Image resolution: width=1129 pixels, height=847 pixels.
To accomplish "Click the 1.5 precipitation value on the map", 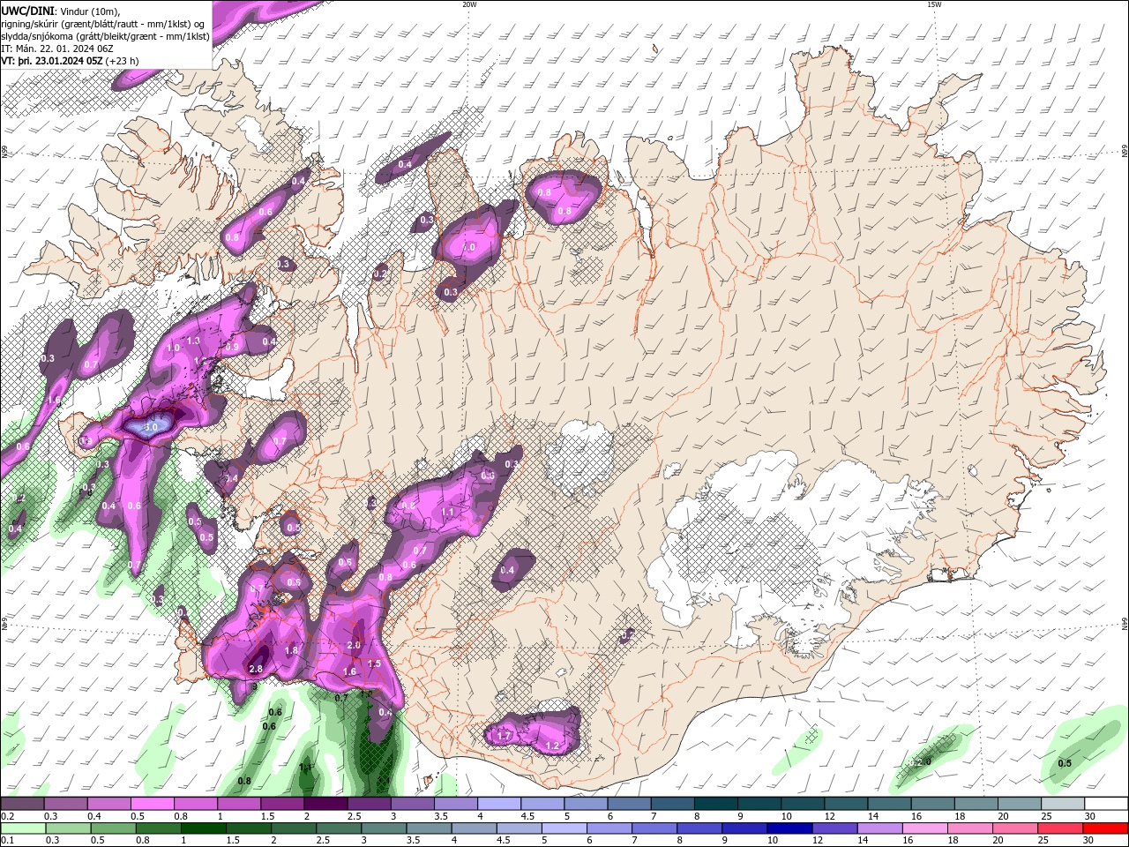I will 374,663.
